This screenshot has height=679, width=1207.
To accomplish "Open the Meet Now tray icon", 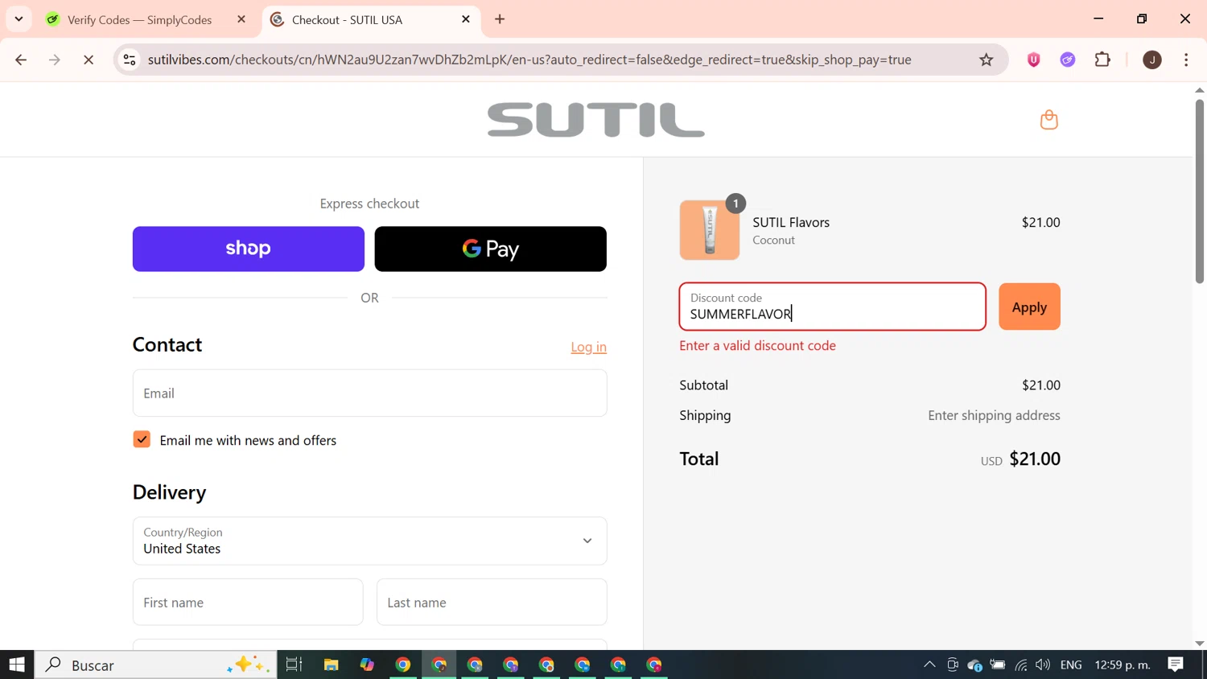I will [952, 665].
